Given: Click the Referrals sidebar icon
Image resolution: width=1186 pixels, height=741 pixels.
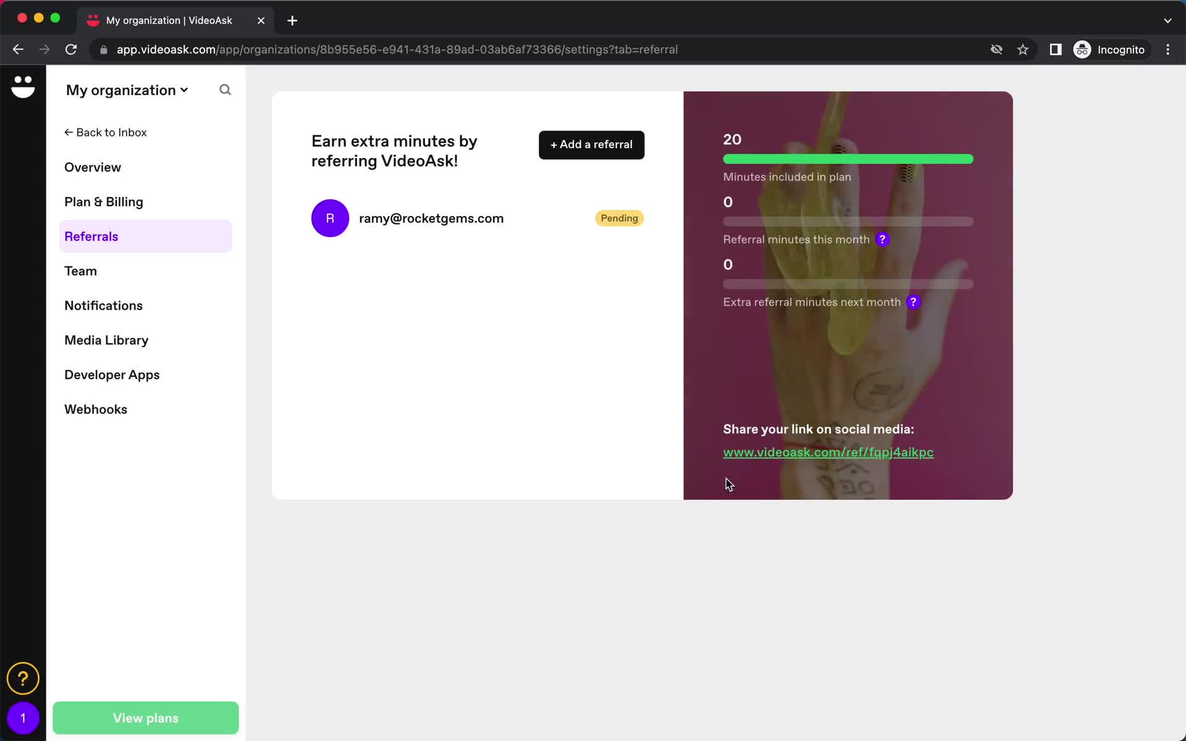Looking at the screenshot, I should (x=91, y=237).
